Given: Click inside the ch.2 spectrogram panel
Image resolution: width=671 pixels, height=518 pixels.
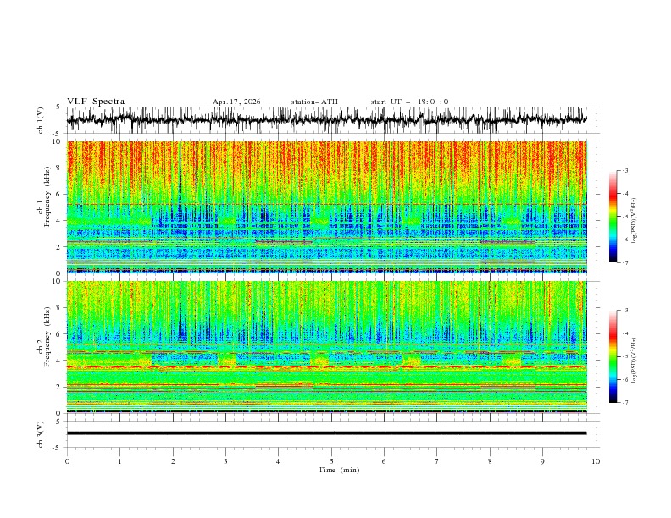Looking at the screenshot, I should coord(327,347).
